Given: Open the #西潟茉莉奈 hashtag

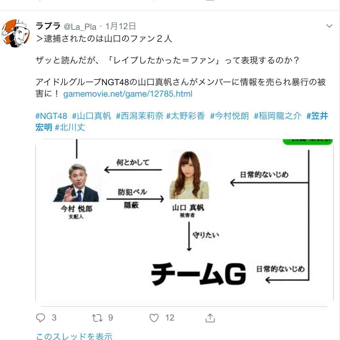Looking at the screenshot, I should 140,116.
